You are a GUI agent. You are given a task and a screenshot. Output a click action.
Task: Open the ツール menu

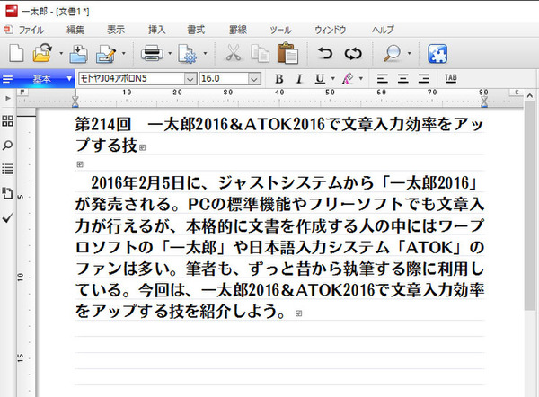click(x=280, y=30)
